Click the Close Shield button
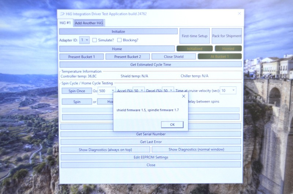 pos(174,57)
